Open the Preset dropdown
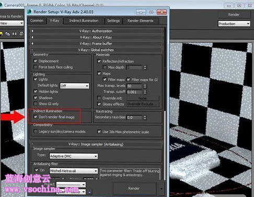Screen dimensions: 254x197 (71, 184)
